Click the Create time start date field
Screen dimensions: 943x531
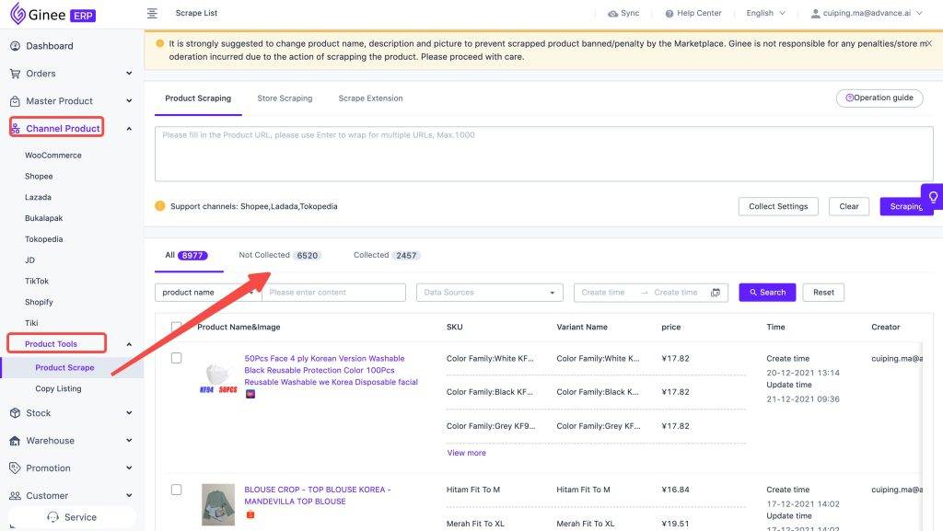point(603,293)
